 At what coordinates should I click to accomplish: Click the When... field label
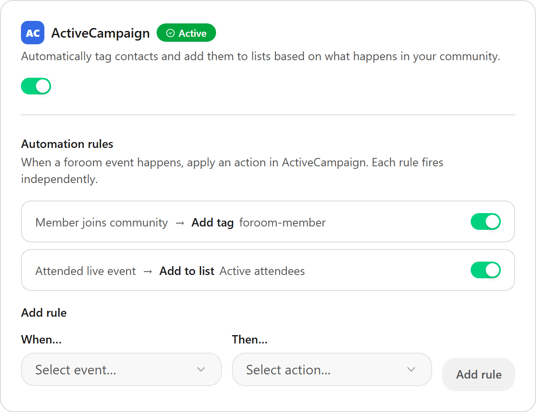41,339
